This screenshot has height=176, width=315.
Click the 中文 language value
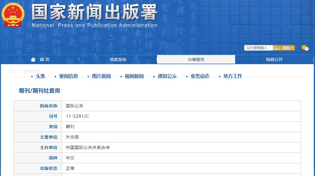coord(70,158)
